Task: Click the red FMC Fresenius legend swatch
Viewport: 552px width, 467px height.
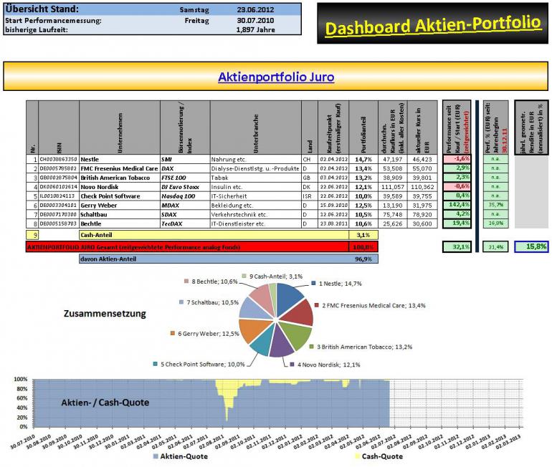Action: pyautogui.click(x=316, y=305)
